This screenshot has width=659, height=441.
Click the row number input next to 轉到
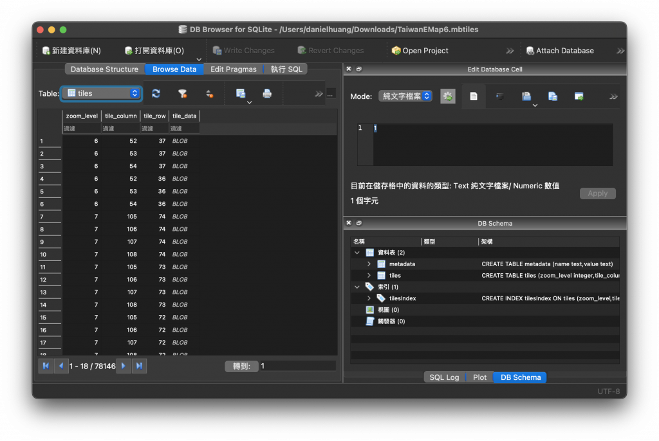click(x=297, y=366)
